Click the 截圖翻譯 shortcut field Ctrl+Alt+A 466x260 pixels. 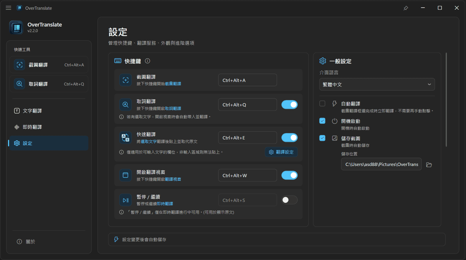[247, 80]
